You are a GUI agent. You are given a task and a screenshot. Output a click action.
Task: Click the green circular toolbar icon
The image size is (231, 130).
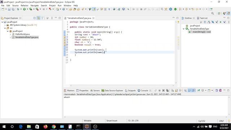(175, 9)
